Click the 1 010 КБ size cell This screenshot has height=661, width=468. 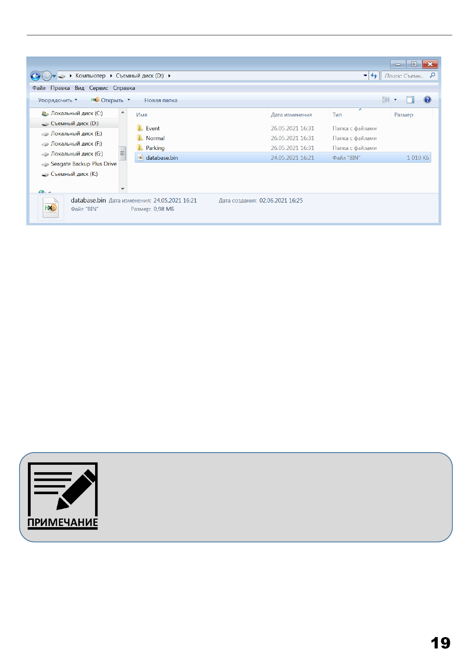click(x=418, y=158)
